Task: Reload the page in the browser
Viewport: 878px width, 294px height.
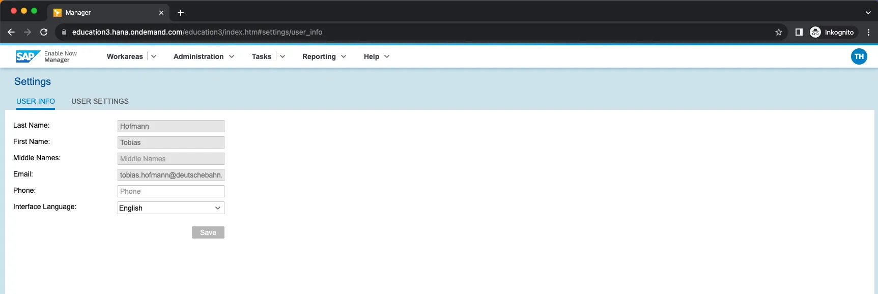Action: point(44,32)
